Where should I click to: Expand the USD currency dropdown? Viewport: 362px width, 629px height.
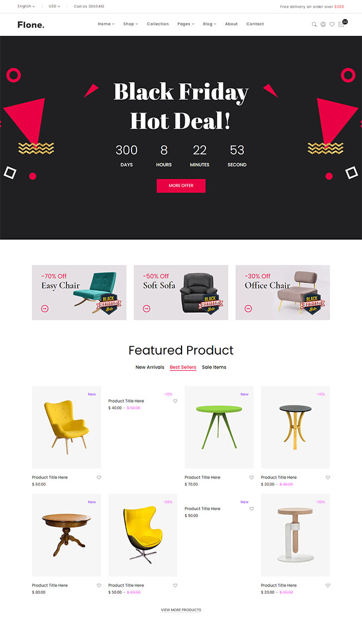pos(55,7)
